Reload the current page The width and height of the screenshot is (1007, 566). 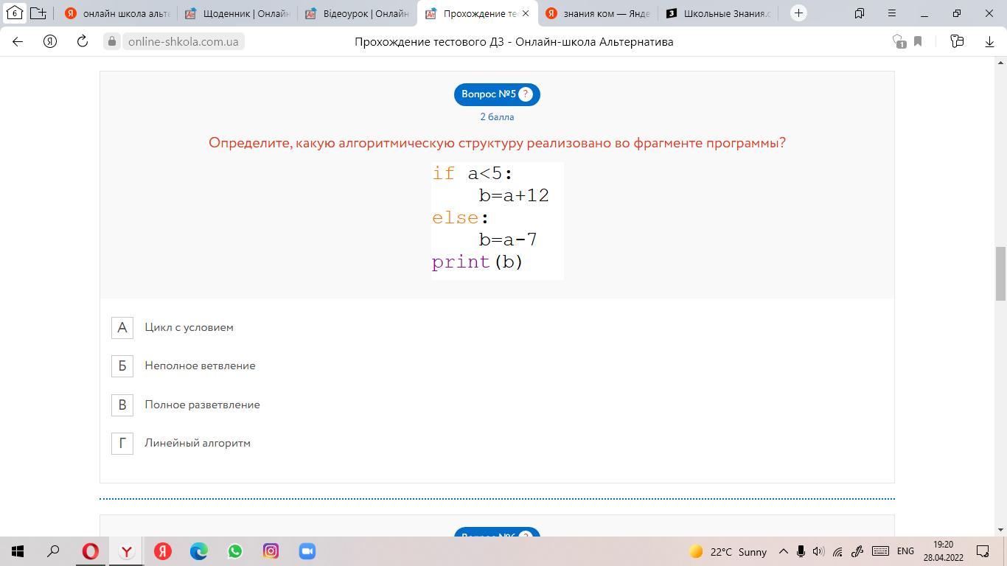(x=83, y=42)
